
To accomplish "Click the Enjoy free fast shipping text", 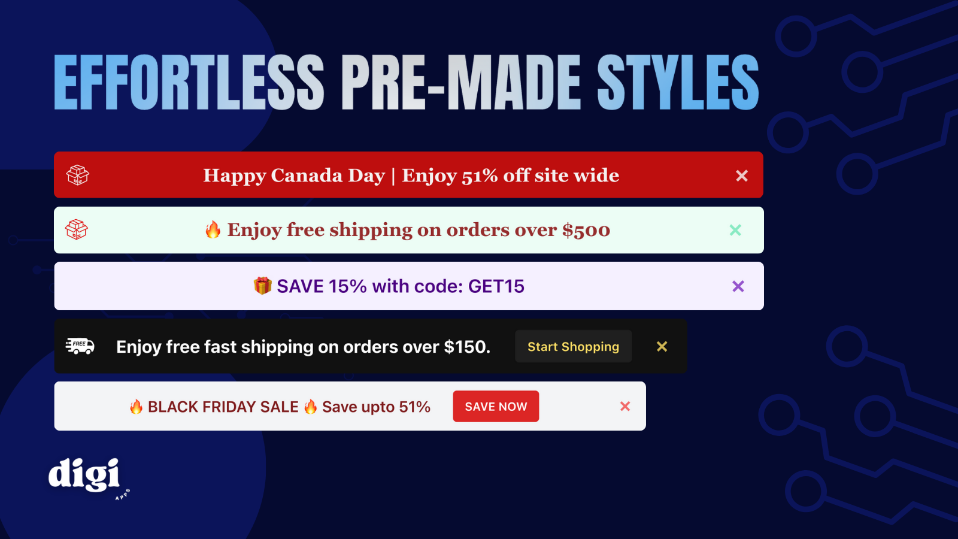I will 304,347.
